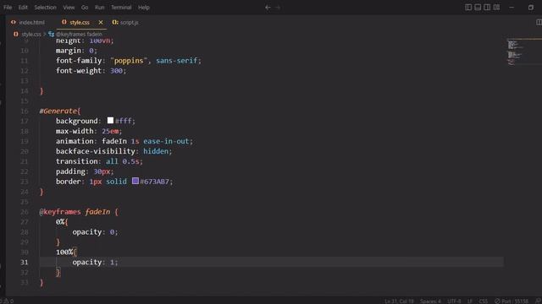
Task: Click the breadcrumb keyframes symbol icon
Action: (51, 34)
